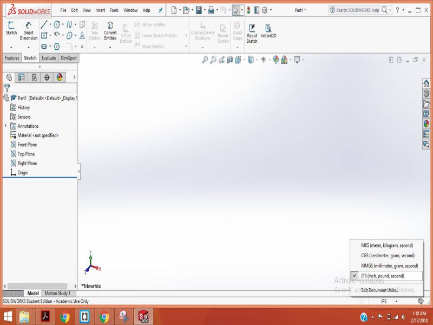Pin the menu bar with the pushpin
433x325 pixels.
(160, 10)
